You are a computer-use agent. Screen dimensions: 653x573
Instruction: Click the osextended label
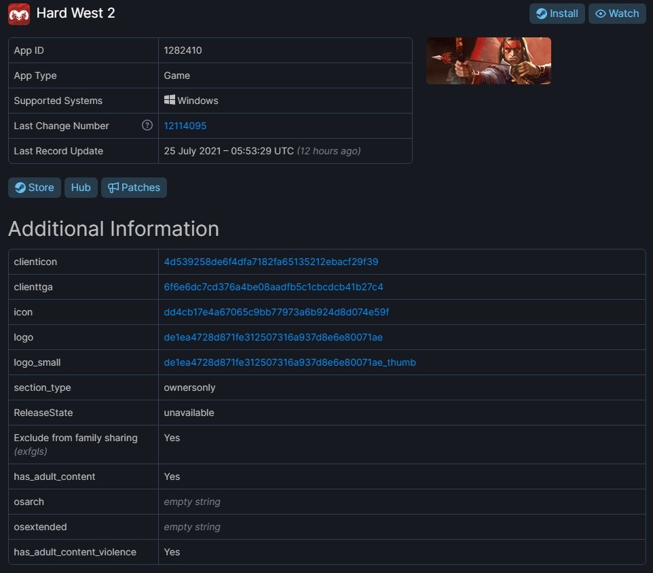40,527
